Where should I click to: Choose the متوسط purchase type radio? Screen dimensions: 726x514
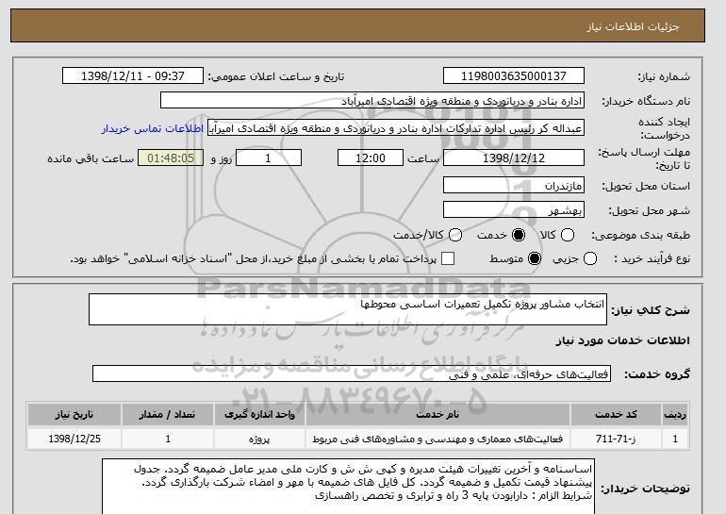[x=535, y=258]
